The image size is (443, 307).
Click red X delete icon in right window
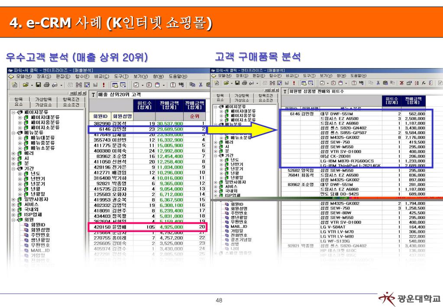point(401,83)
